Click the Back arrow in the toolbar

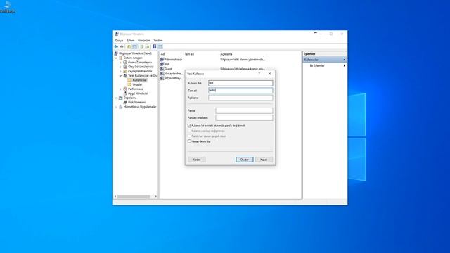click(116, 46)
